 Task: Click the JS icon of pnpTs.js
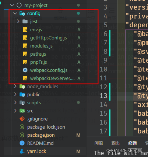tap(25, 62)
